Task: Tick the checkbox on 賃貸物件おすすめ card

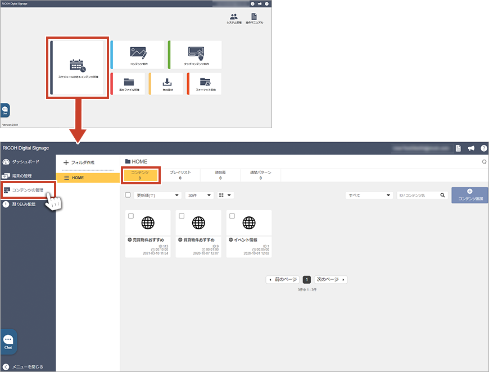Action: click(x=182, y=216)
